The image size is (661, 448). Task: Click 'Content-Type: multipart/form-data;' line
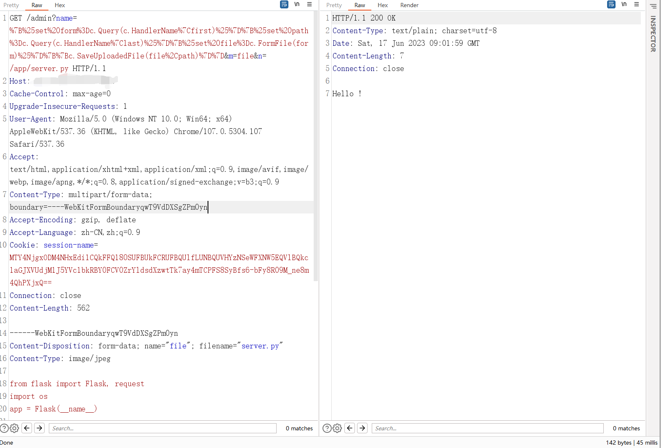pos(81,195)
